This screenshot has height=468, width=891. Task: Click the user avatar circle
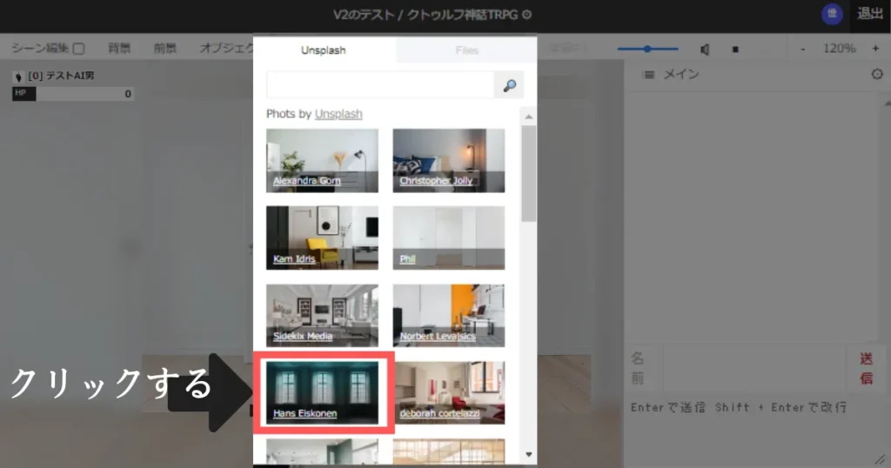point(832,14)
